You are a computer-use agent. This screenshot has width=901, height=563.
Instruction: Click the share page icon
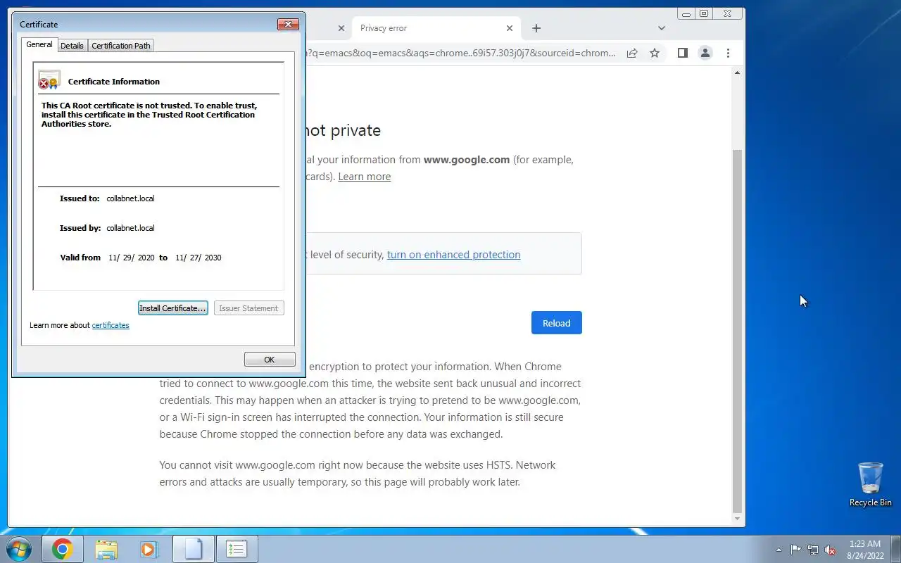632,53
